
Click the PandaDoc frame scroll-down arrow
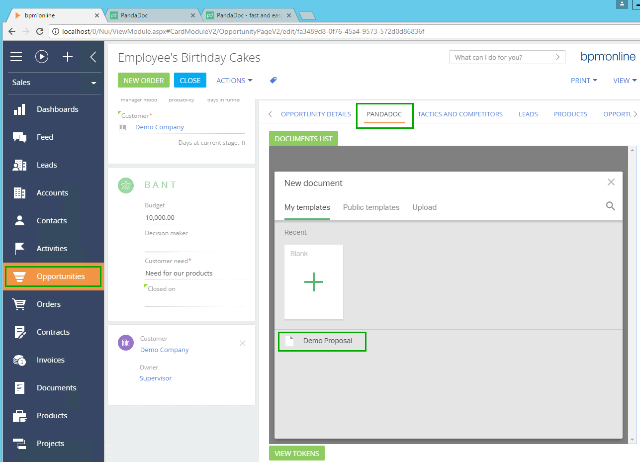click(632, 440)
